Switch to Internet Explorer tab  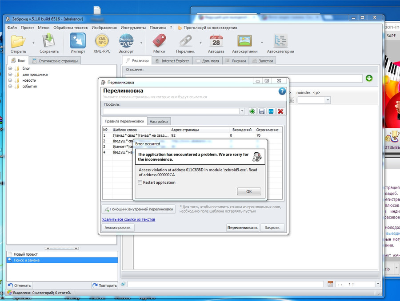[x=172, y=61]
